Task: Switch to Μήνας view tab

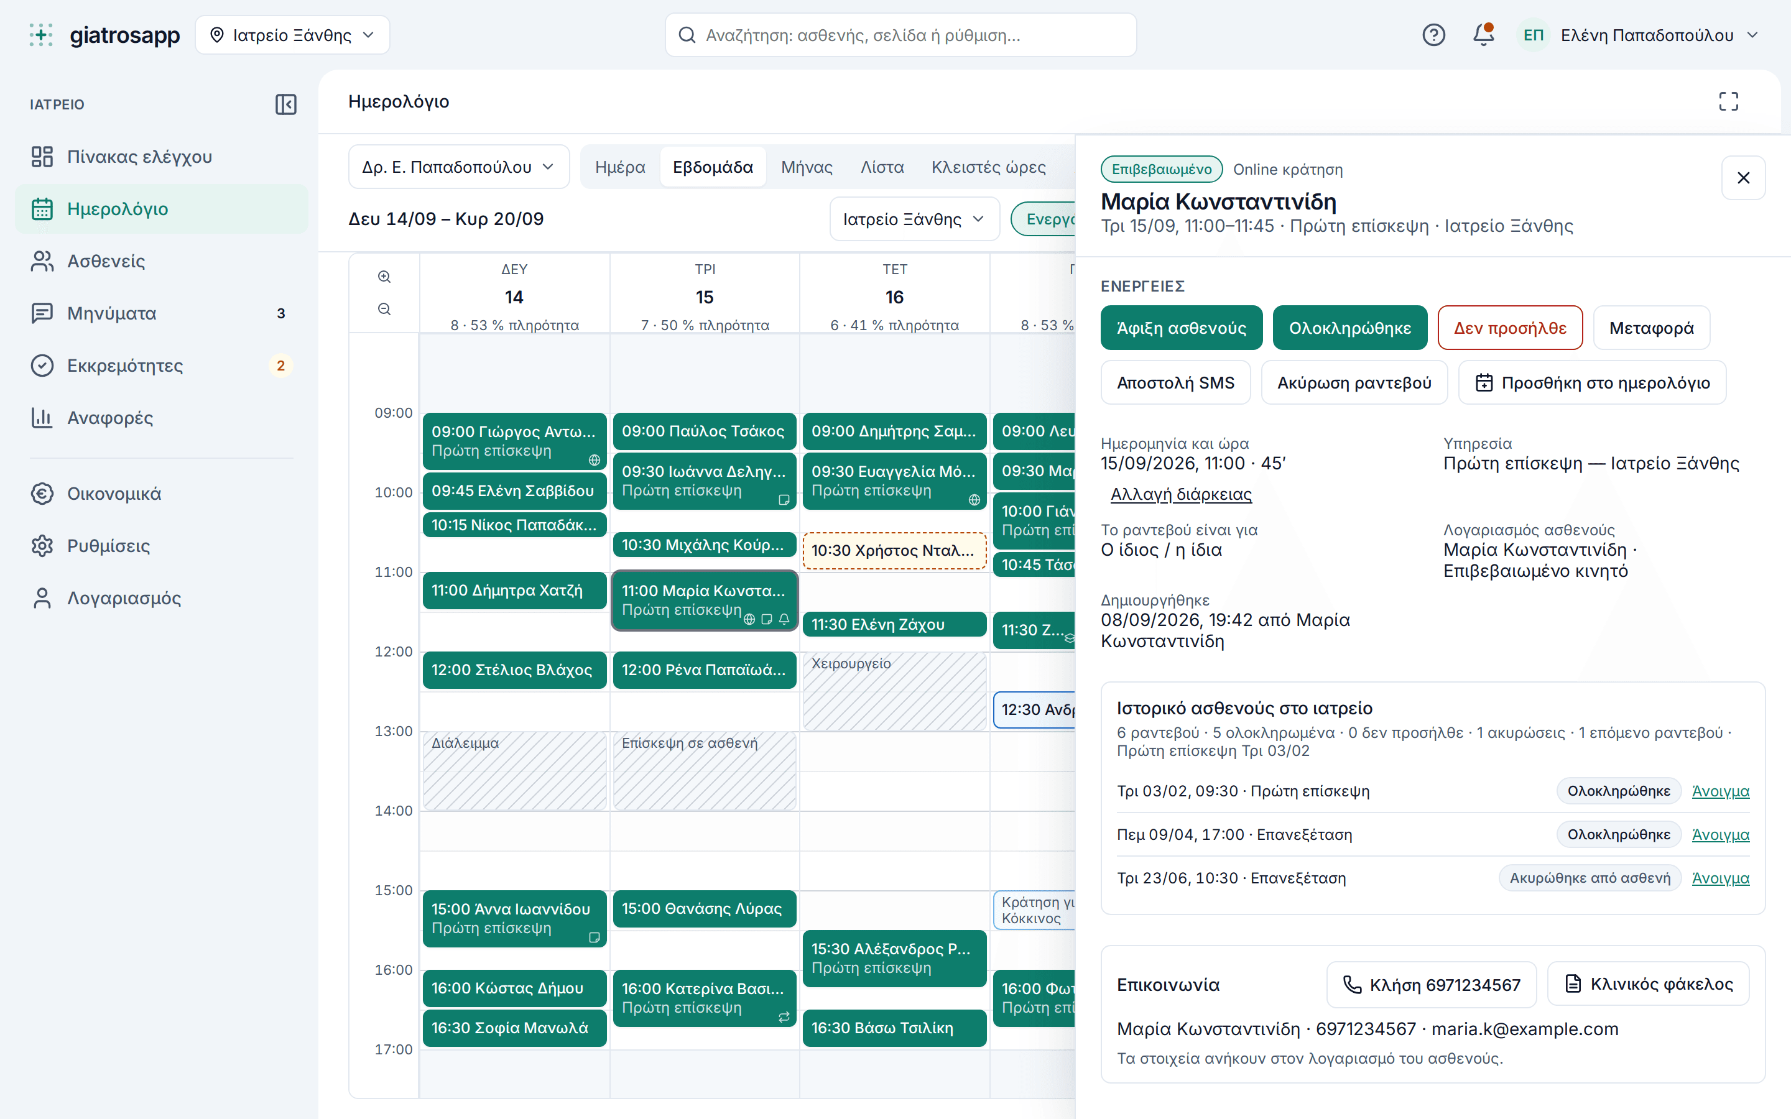Action: coord(807,167)
